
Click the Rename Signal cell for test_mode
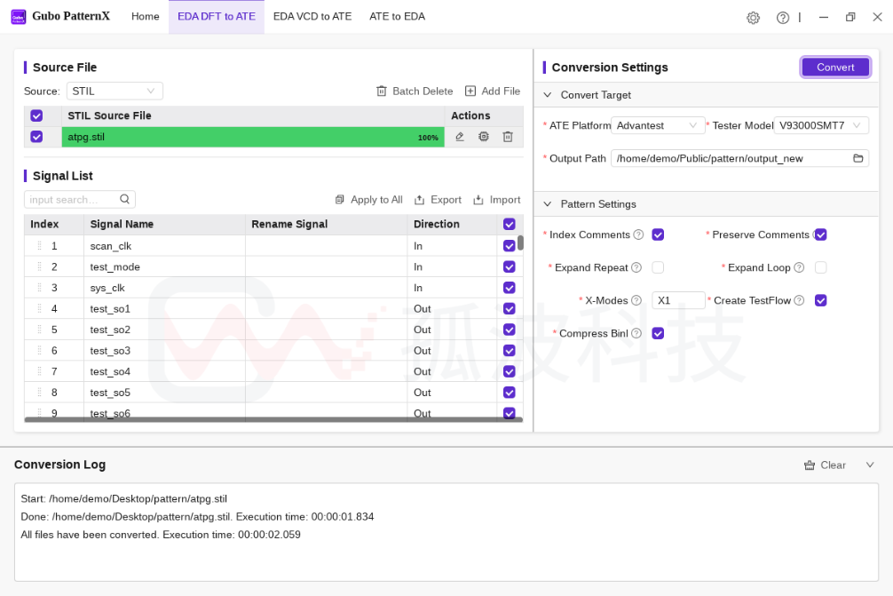[x=327, y=266]
